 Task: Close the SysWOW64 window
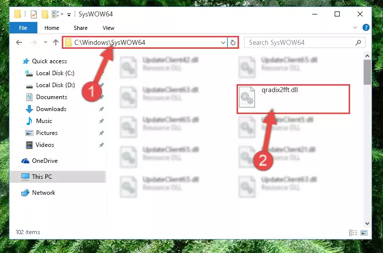pyautogui.click(x=360, y=14)
